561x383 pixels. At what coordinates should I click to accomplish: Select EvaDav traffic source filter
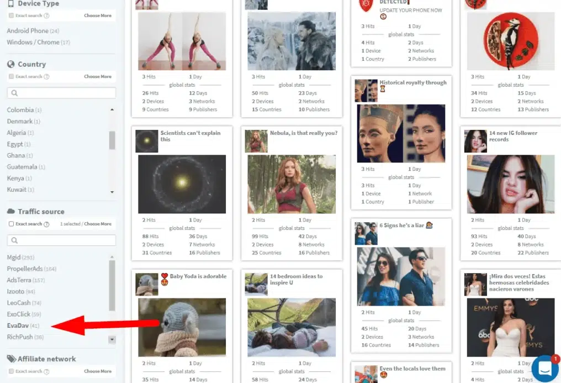click(18, 326)
